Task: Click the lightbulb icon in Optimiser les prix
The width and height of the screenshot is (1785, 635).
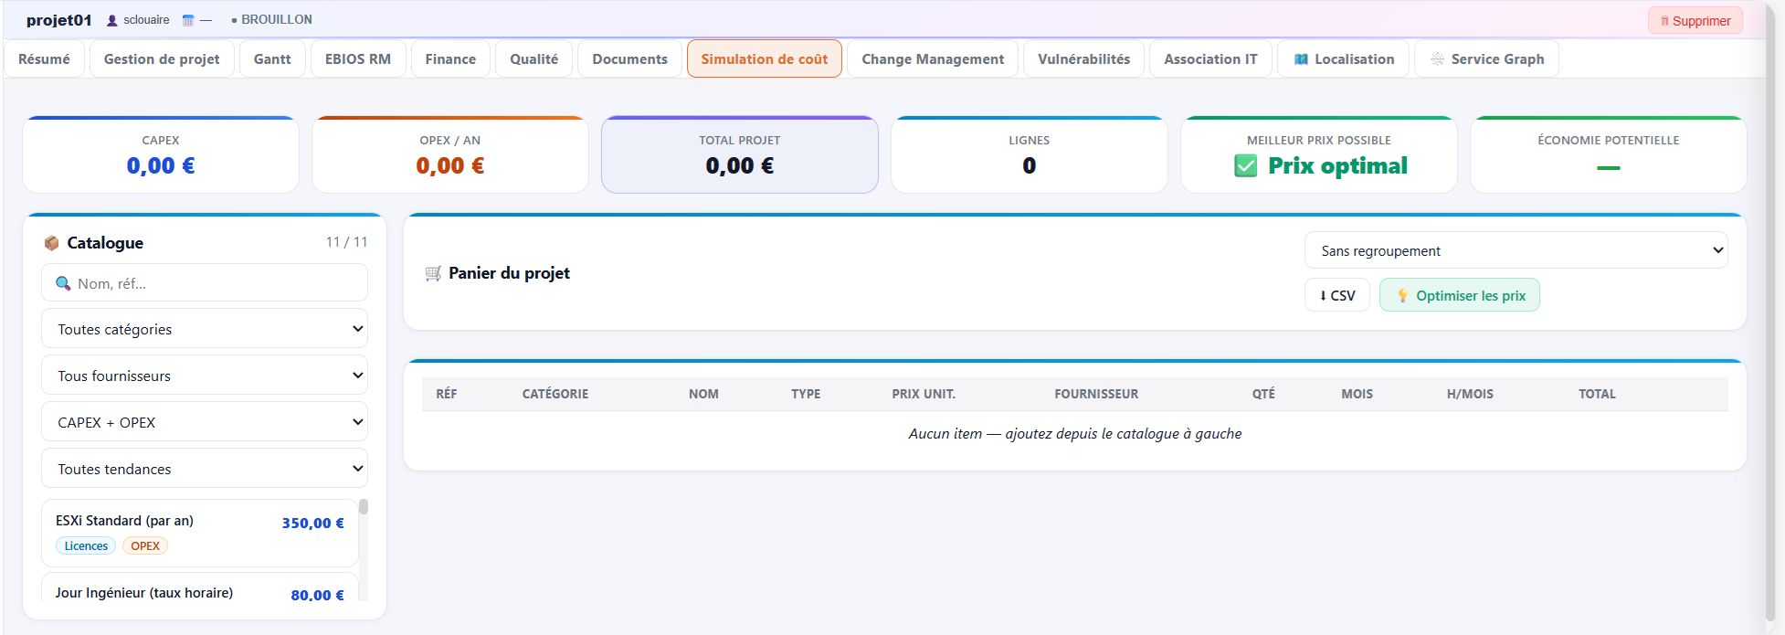Action: coord(1402,296)
